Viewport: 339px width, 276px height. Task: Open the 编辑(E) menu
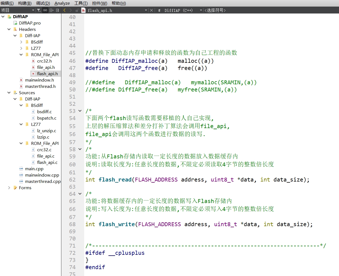click(x=7, y=3)
